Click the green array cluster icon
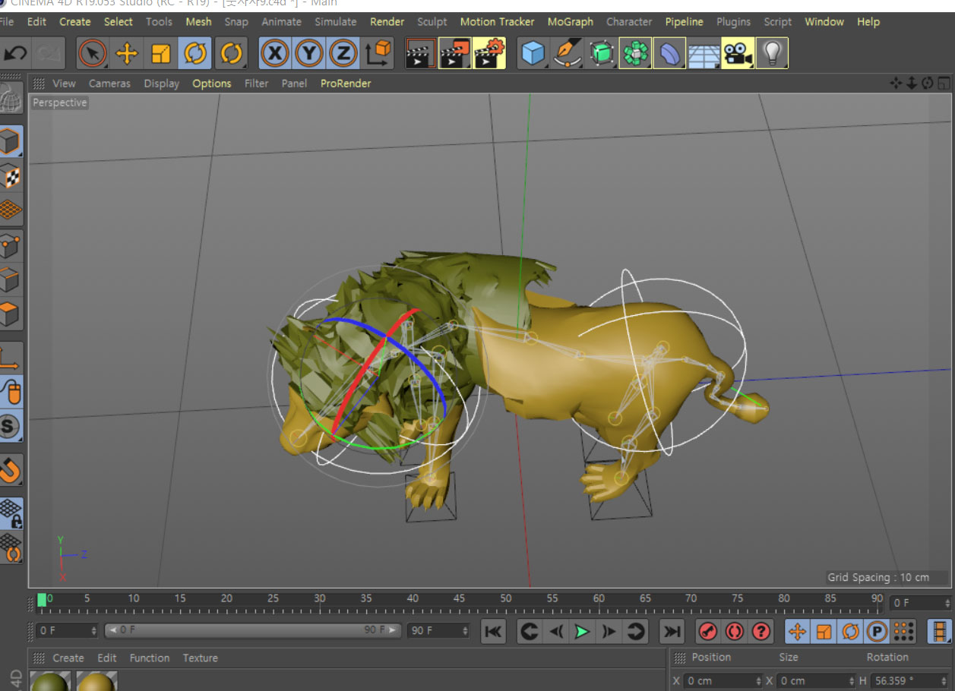Screen dimensions: 955x691 635,53
